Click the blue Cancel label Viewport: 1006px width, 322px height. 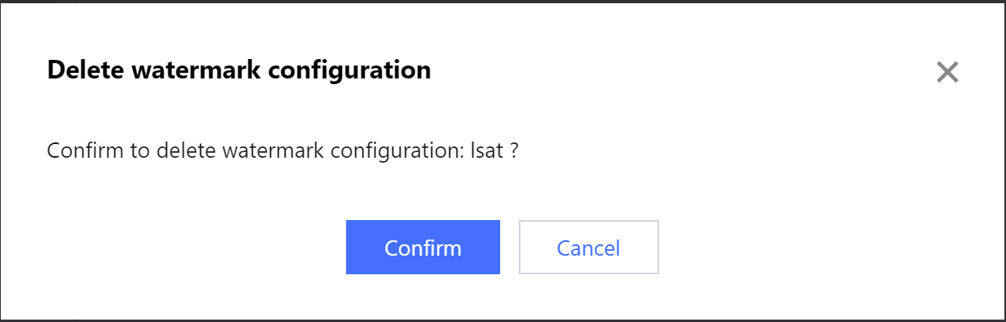pyautogui.click(x=589, y=248)
